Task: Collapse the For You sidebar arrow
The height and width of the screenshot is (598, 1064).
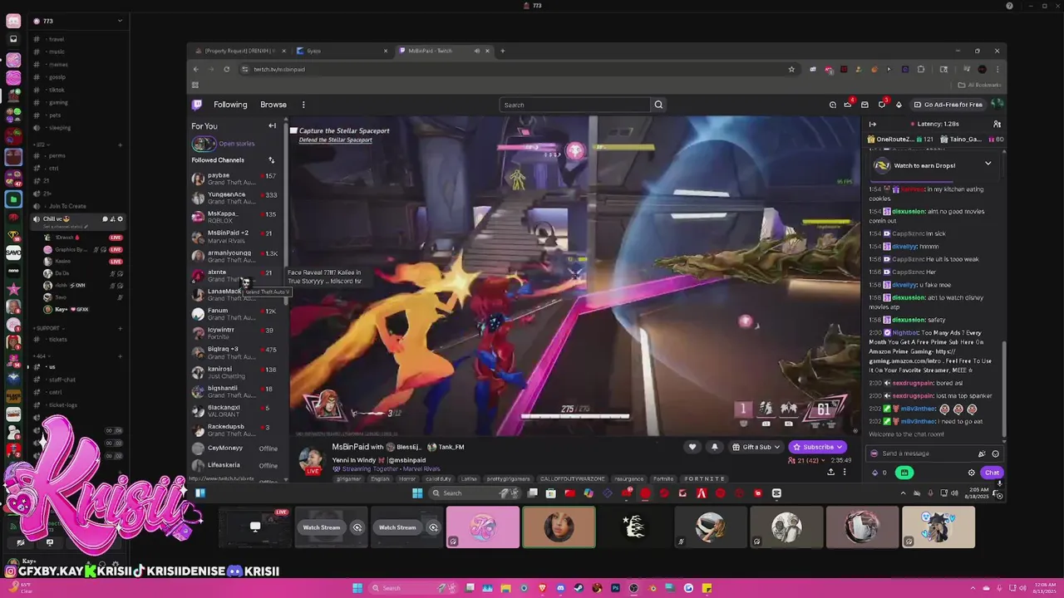Action: tap(272, 126)
